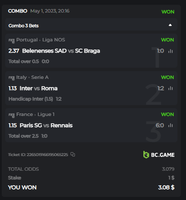Click FIFA icon beside Italy Serie A
The width and height of the screenshot is (186, 200).
[12, 78]
